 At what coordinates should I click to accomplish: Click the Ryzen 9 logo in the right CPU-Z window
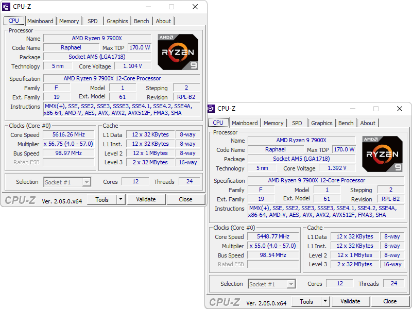[382, 154]
